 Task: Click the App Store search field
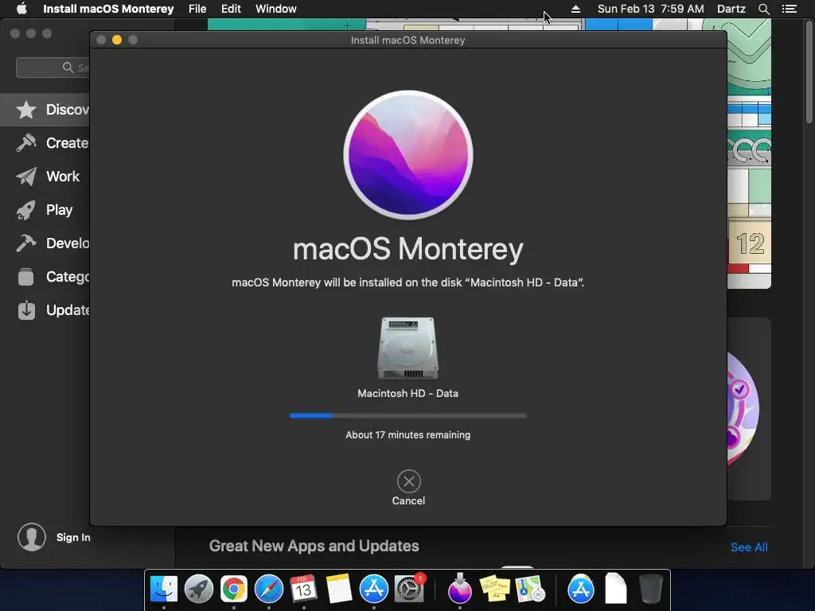click(53, 68)
